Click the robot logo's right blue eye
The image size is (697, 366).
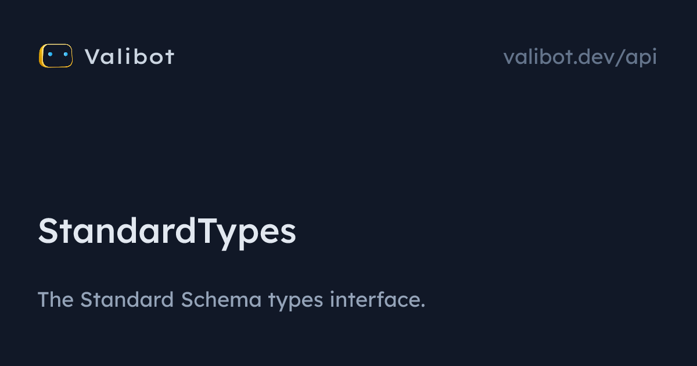(66, 55)
